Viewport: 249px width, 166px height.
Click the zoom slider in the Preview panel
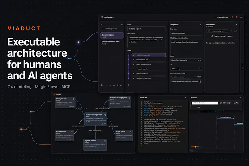click(196, 147)
